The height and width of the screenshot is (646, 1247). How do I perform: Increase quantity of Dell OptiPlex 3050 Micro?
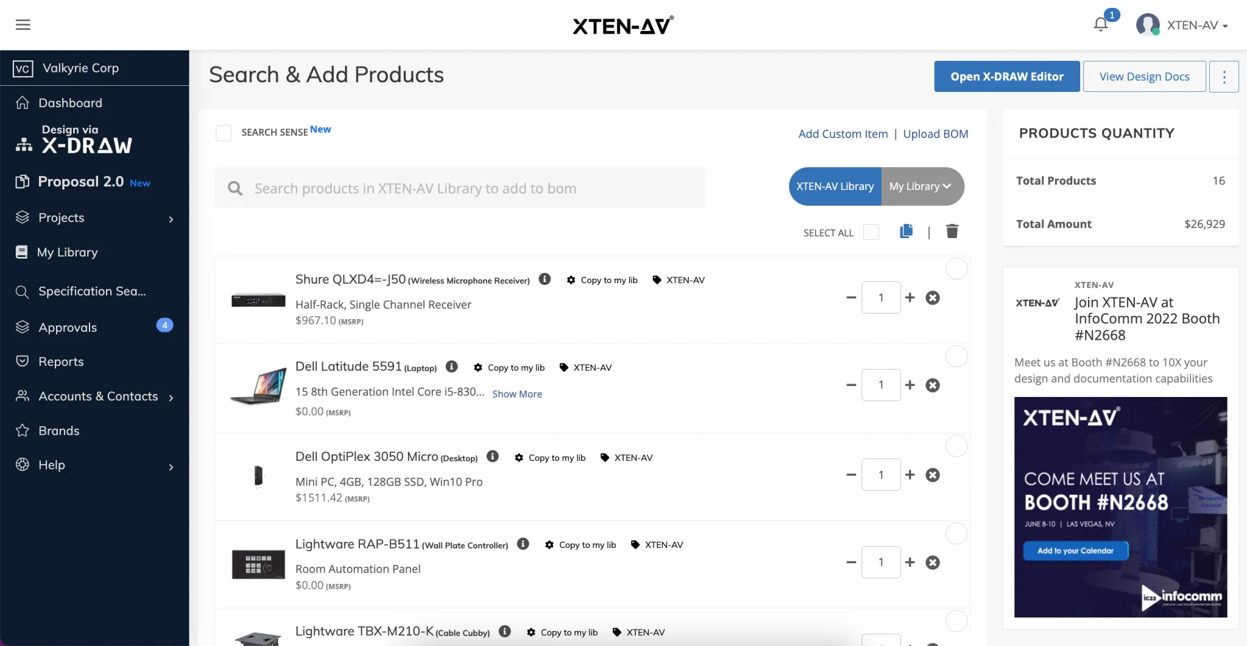(910, 475)
